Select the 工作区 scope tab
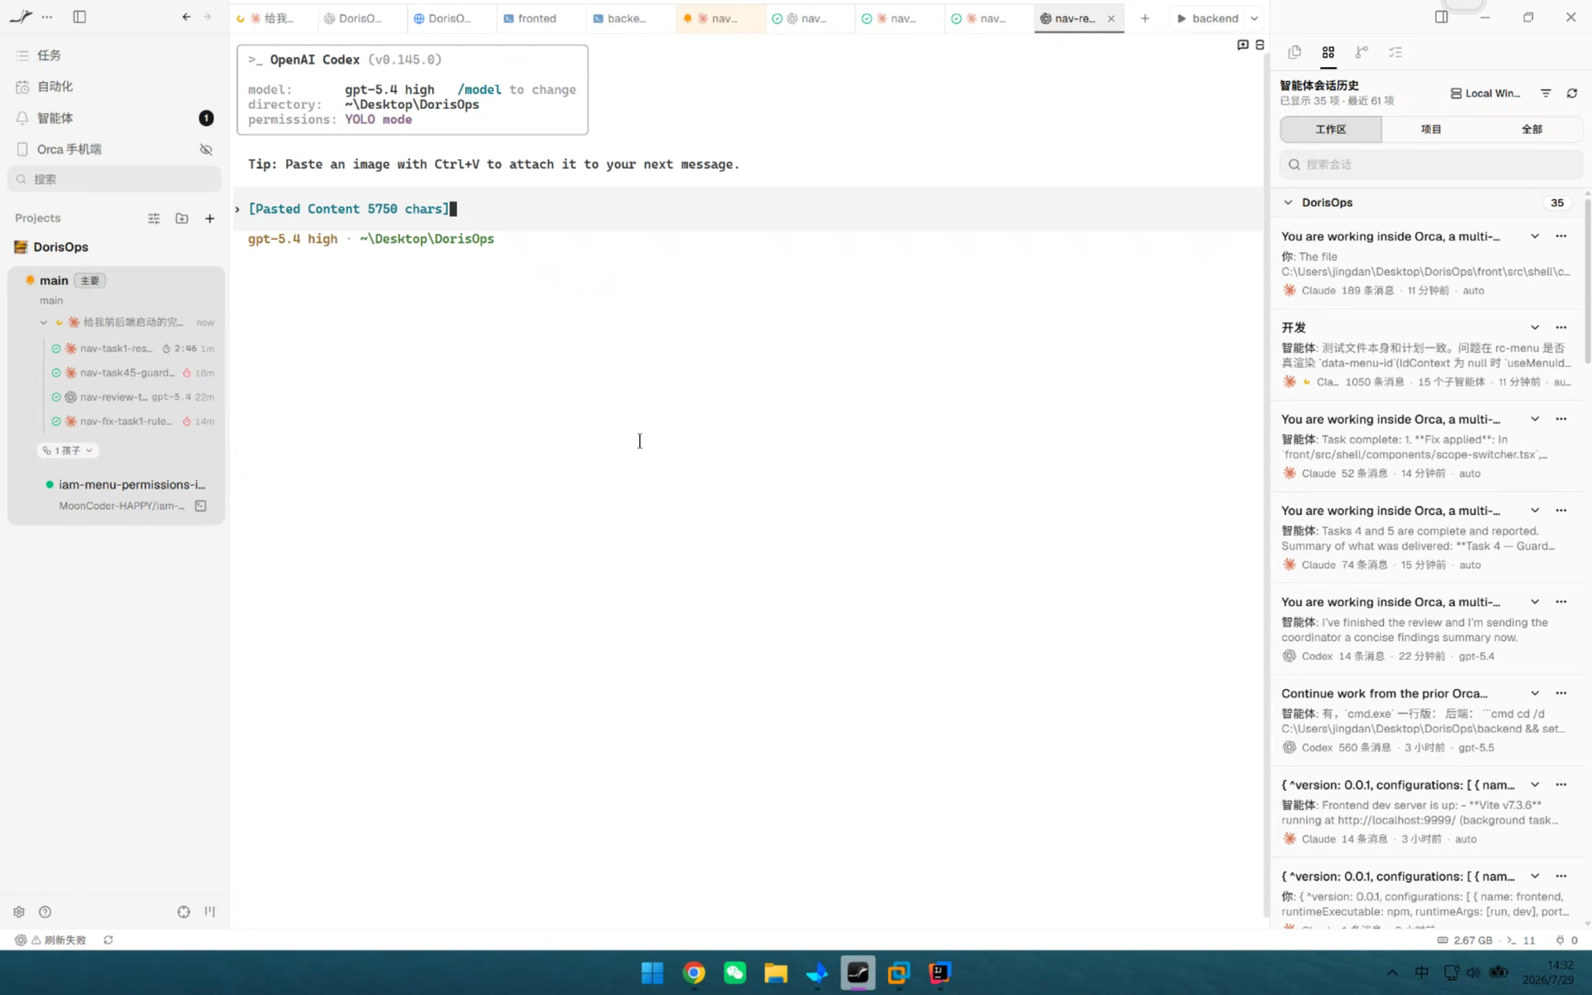1592x995 pixels. click(x=1331, y=129)
